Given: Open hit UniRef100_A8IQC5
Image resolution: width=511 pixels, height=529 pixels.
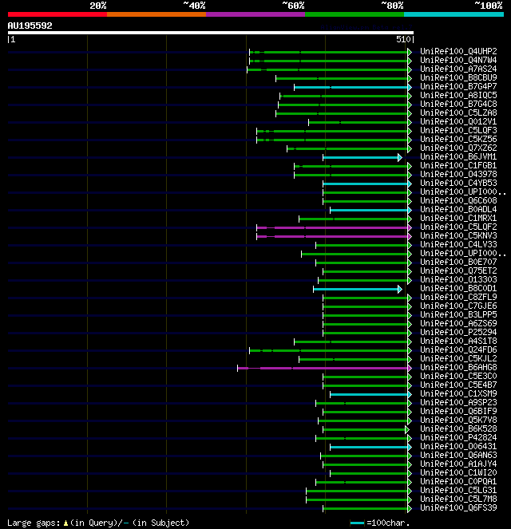Looking at the screenshot, I should pyautogui.click(x=458, y=95).
